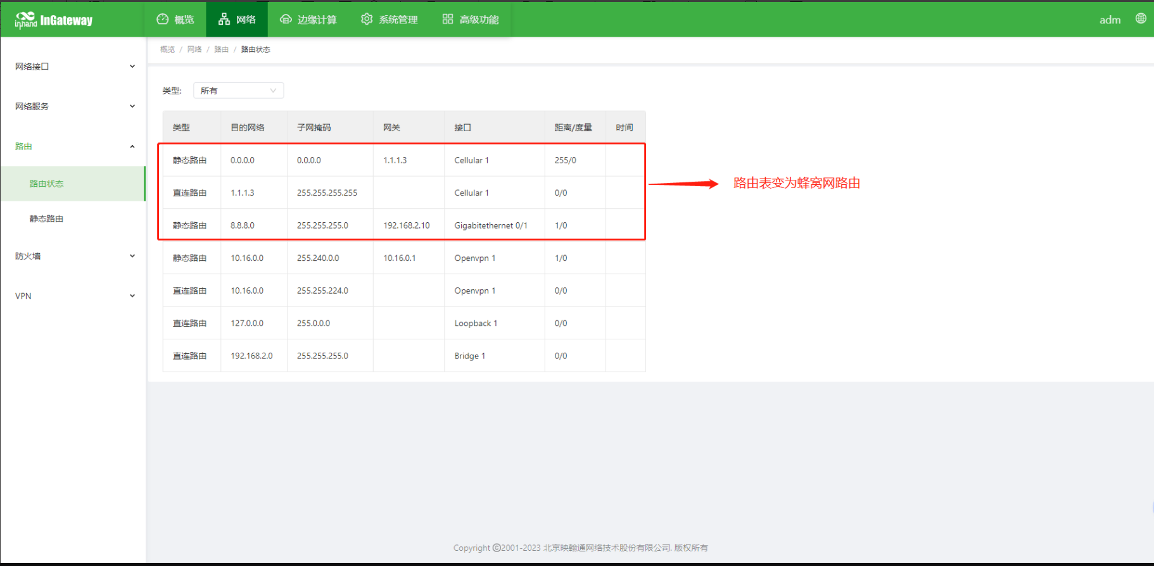This screenshot has width=1154, height=566.
Task: Expand the 网络服务 sidebar section
Action: [73, 106]
